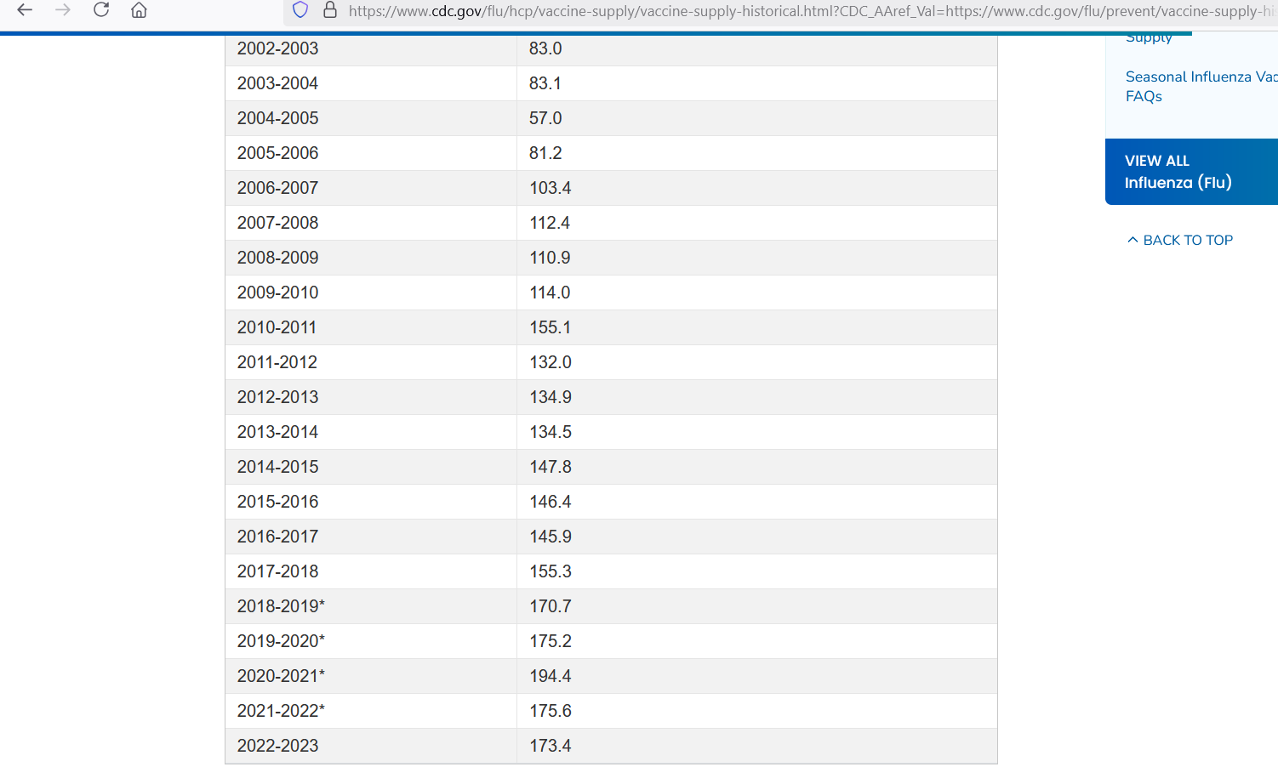
Task: Select the 2012-2013 season cell
Action: tap(371, 397)
